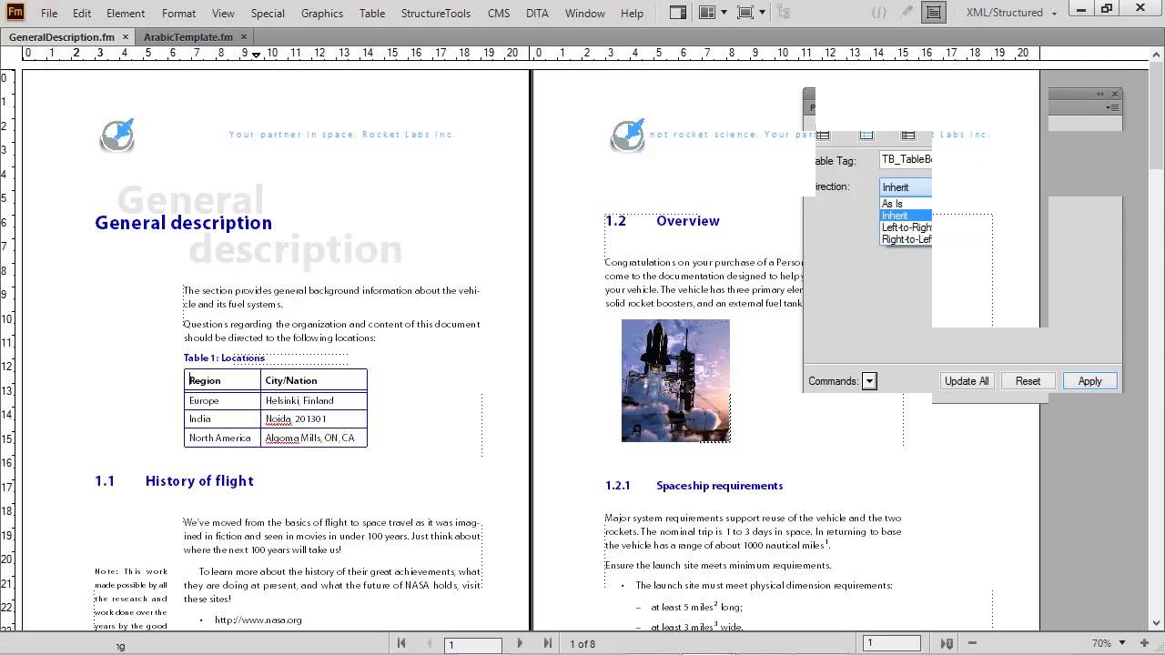Image resolution: width=1165 pixels, height=655 pixels.
Task: Select second tab icon in Table Designer
Action: click(866, 136)
